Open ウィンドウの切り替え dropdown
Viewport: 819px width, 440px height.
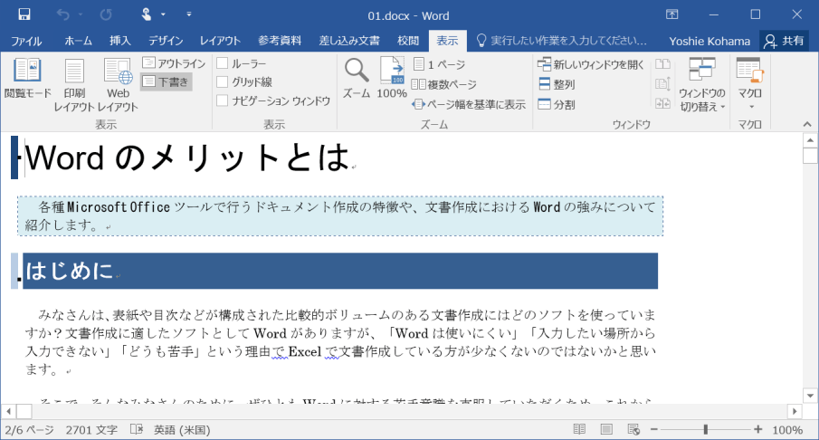pos(702,85)
